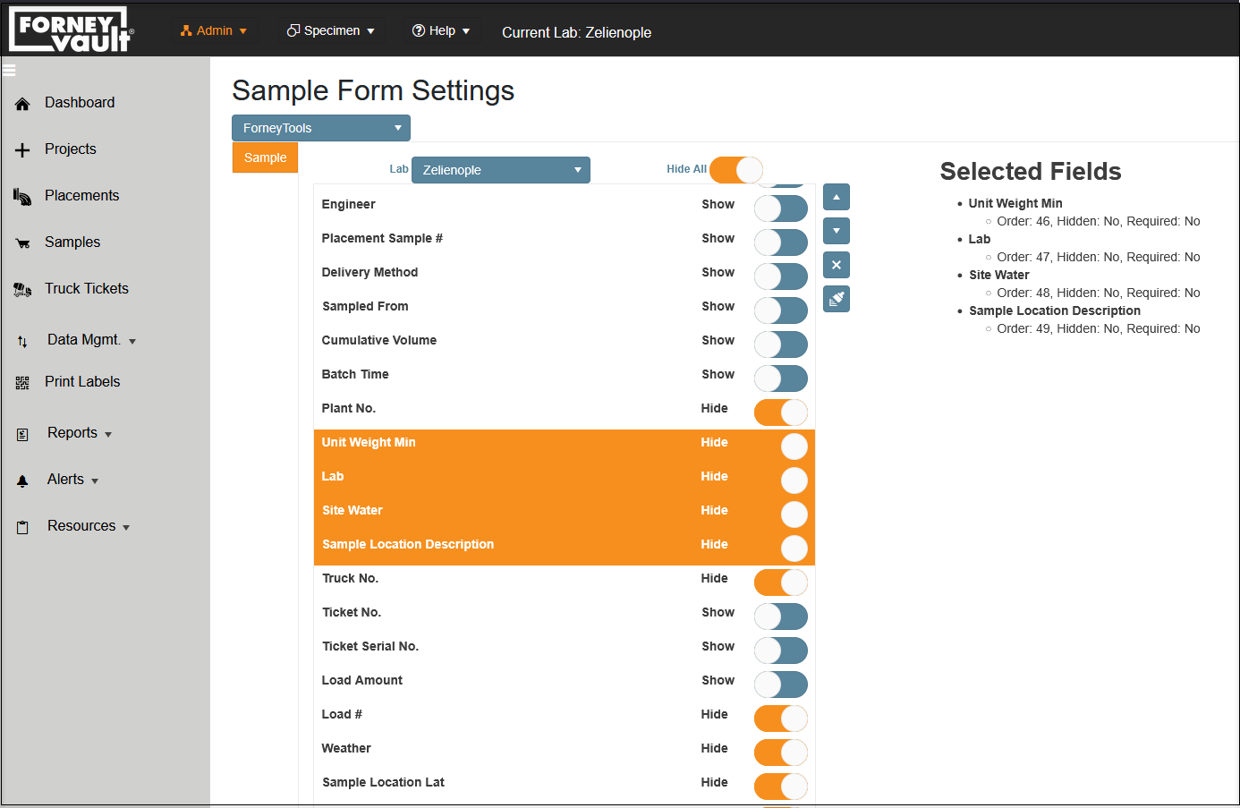Toggle Weather field visibility
This screenshot has width=1240, height=808.
[780, 753]
